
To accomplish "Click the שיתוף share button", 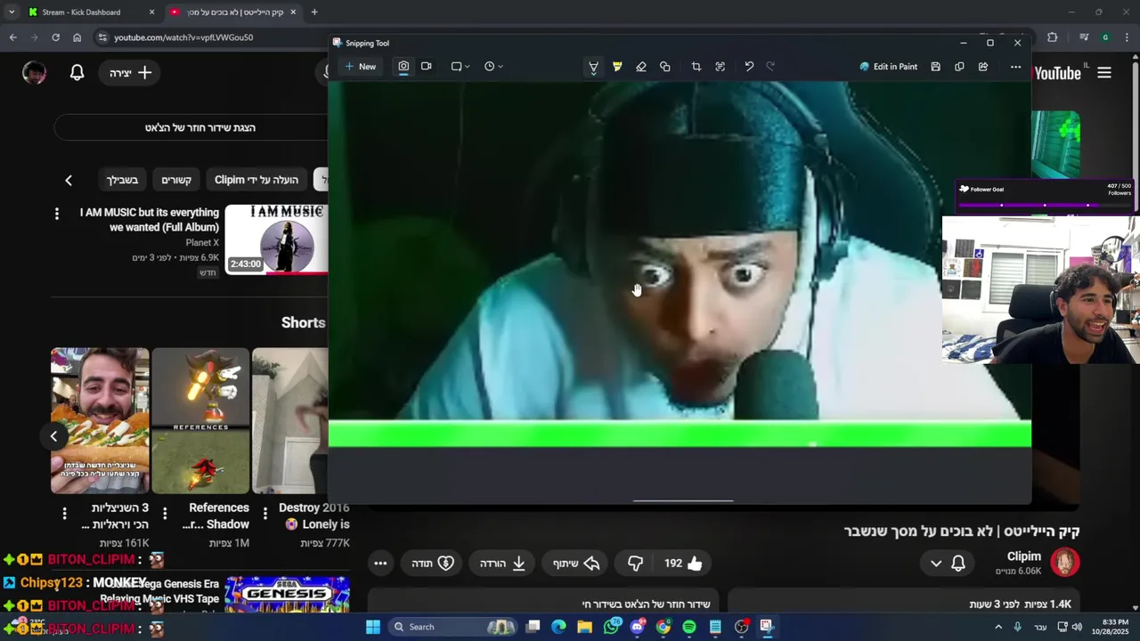I will tap(575, 563).
